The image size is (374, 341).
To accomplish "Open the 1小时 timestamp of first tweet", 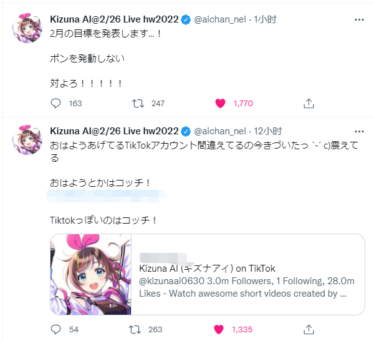I will pos(265,19).
